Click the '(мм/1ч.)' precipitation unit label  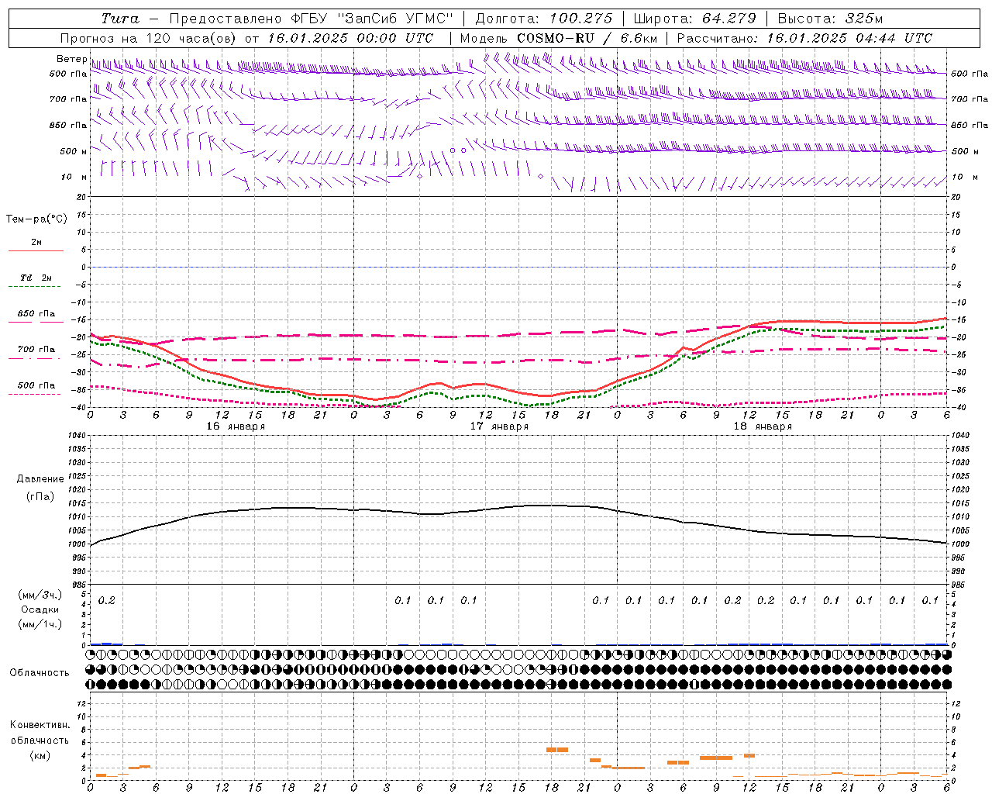[40, 624]
